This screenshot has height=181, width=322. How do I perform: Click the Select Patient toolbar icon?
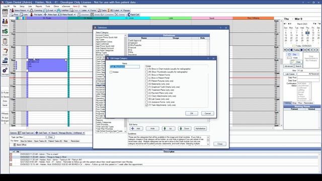12,10
